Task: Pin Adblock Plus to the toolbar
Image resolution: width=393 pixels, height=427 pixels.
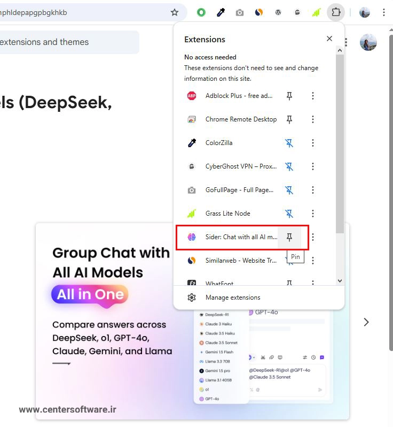Action: (289, 96)
